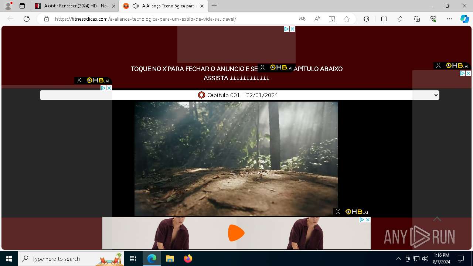
Task: Click the video player frame
Action: [x=236, y=159]
